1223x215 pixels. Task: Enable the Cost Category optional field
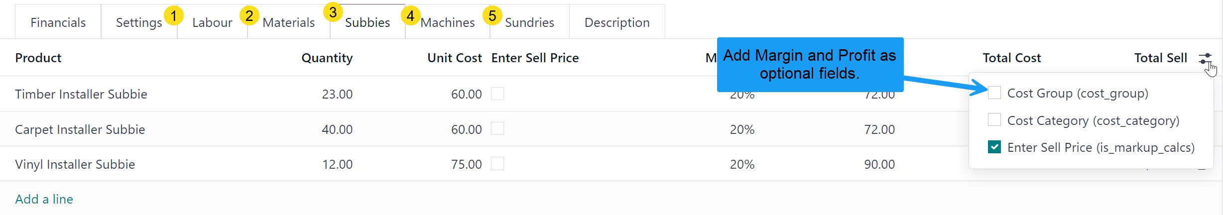(994, 120)
